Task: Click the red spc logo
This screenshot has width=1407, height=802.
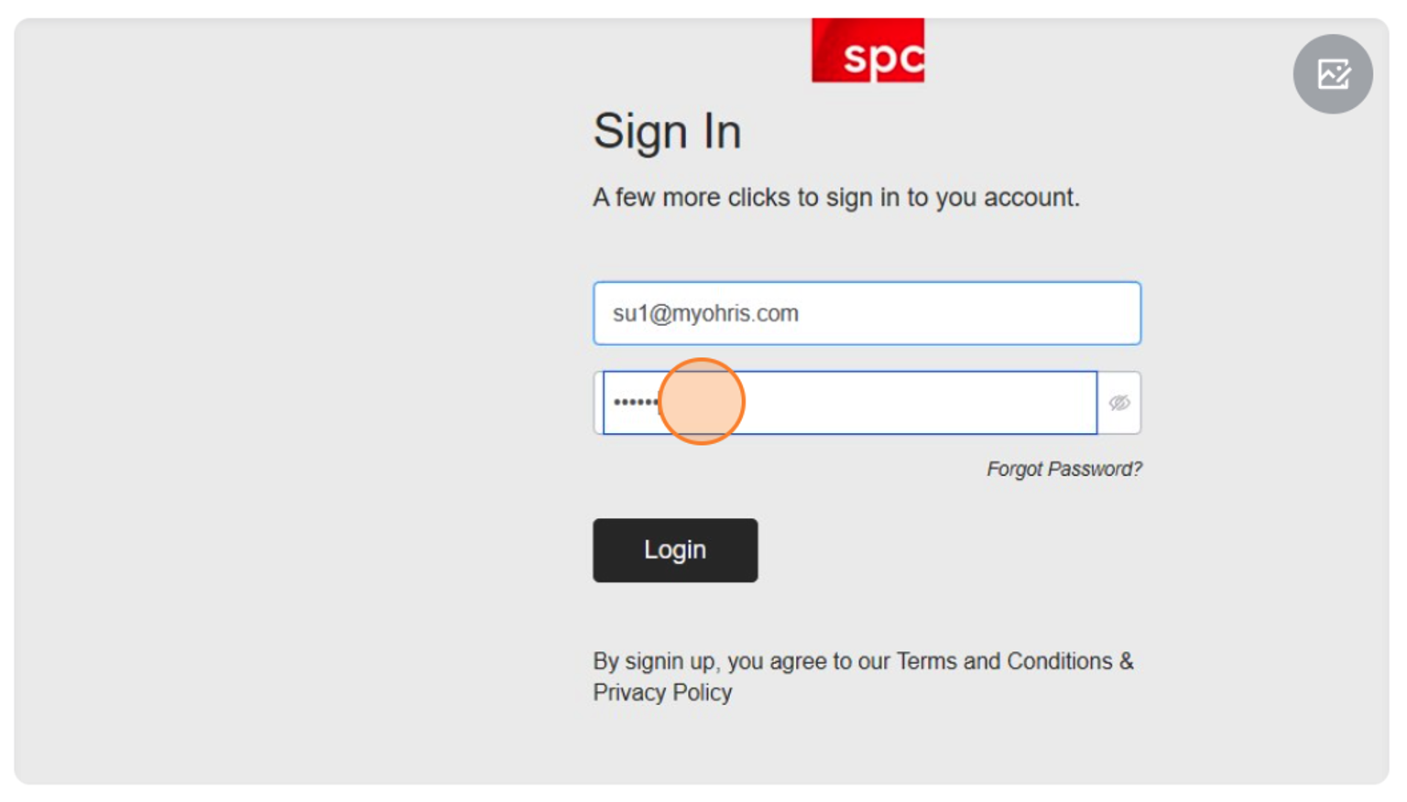Action: coord(867,51)
